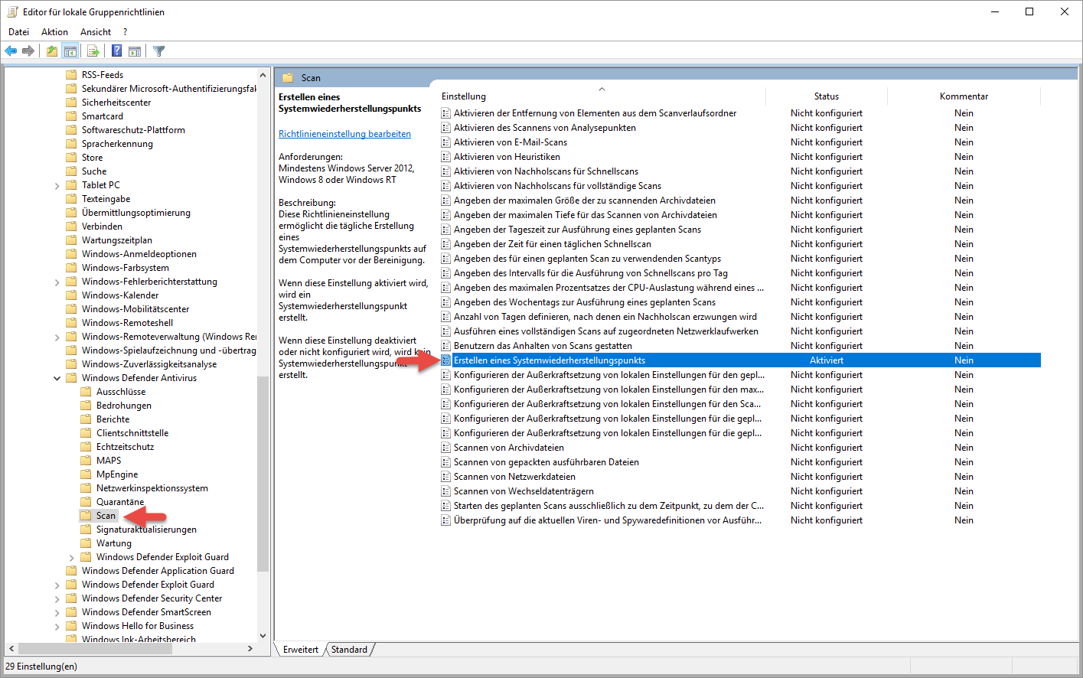Toggle the action pane toolbar icon

(x=135, y=51)
